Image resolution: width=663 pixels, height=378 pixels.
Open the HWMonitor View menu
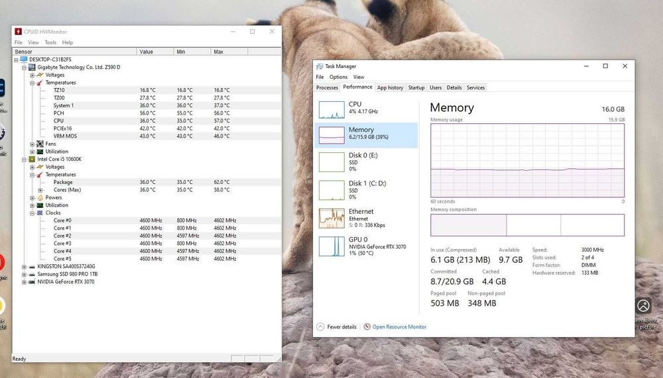click(33, 42)
